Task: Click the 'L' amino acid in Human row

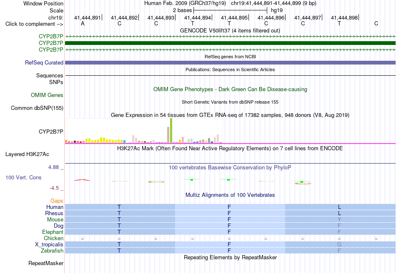Action: pos(339,207)
